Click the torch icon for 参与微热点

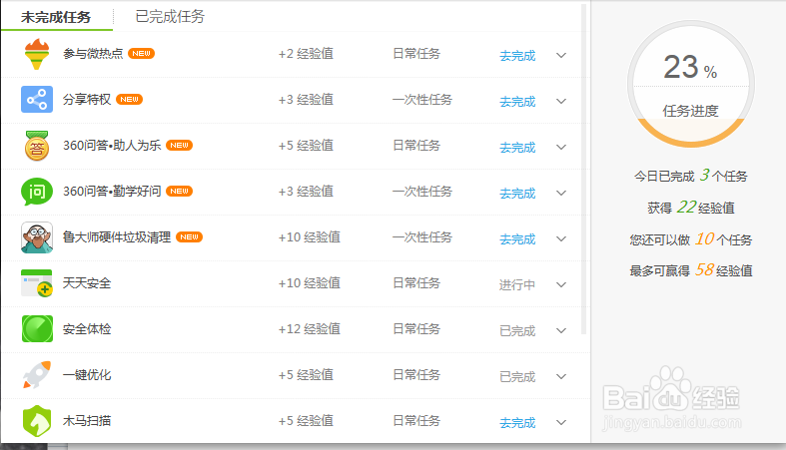click(37, 54)
